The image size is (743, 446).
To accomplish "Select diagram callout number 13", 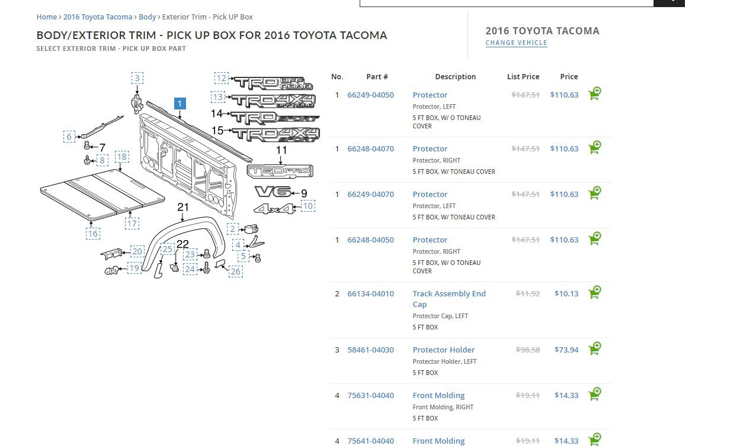I will tap(218, 97).
